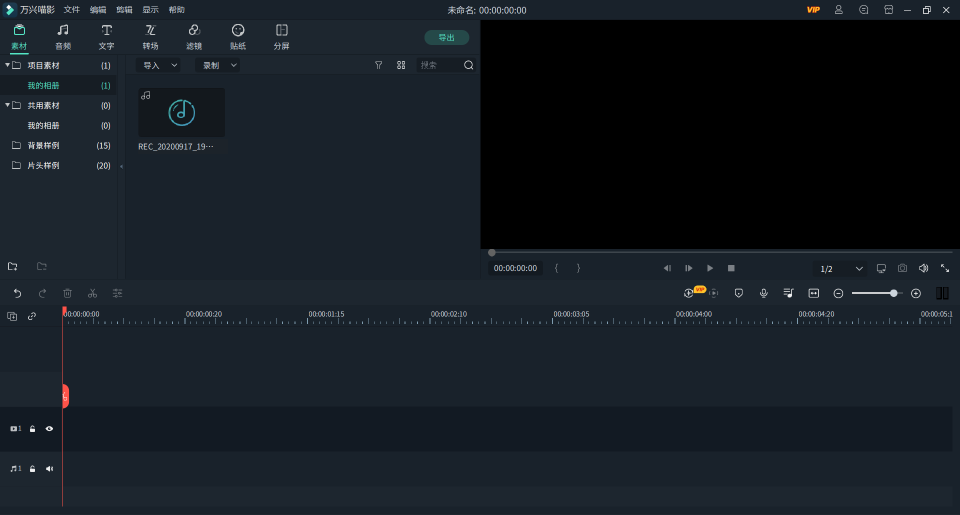Open the 录制 record dropdown
Image resolution: width=960 pixels, height=515 pixels.
[x=218, y=65]
